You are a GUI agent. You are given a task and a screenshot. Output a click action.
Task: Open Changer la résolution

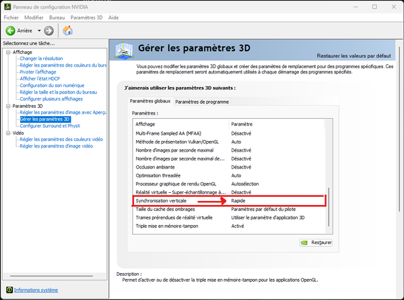(41, 59)
